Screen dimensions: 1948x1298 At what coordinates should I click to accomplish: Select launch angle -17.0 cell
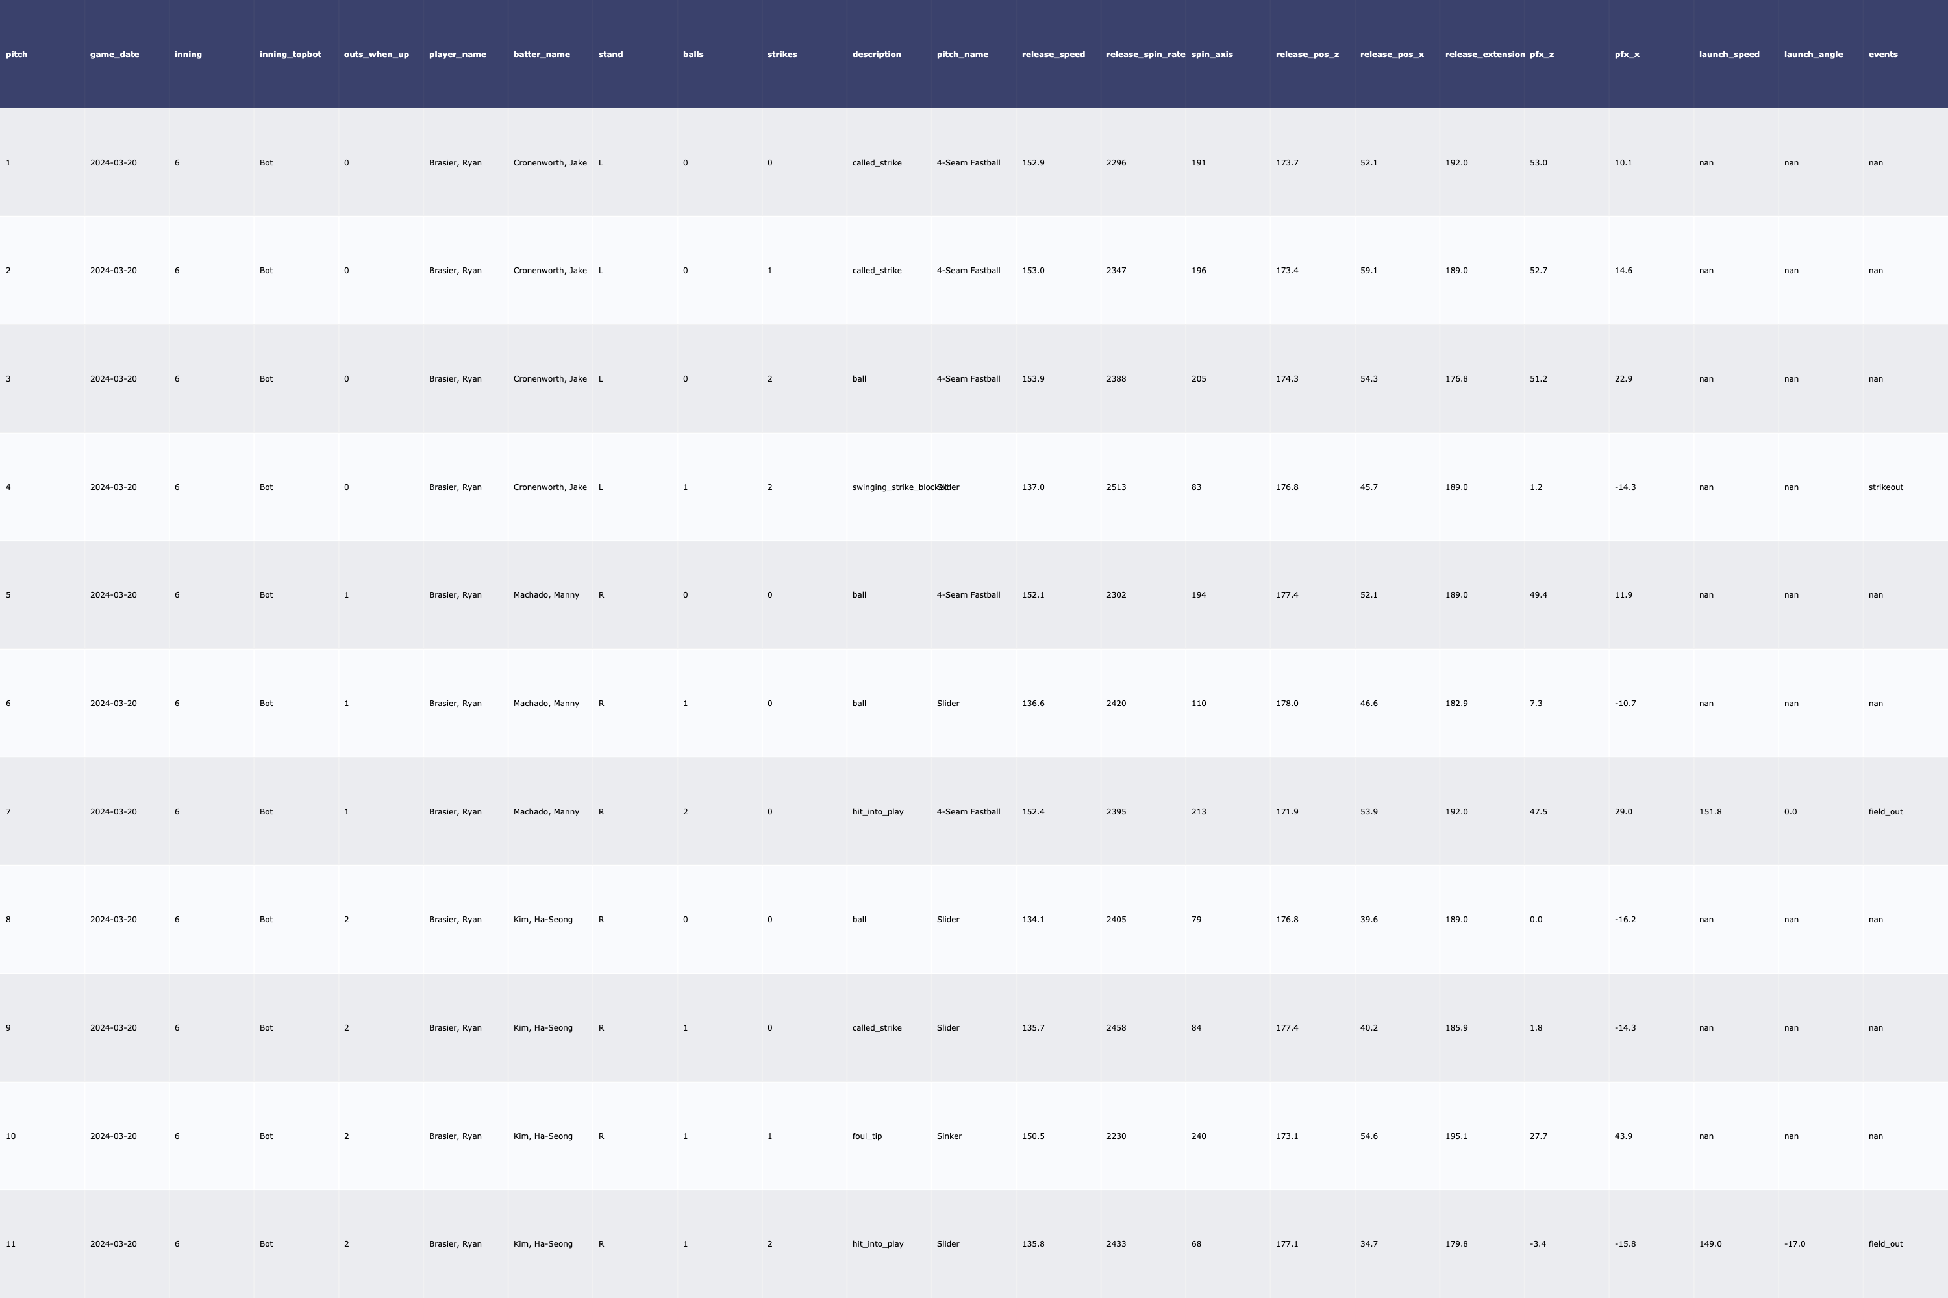[1794, 1244]
